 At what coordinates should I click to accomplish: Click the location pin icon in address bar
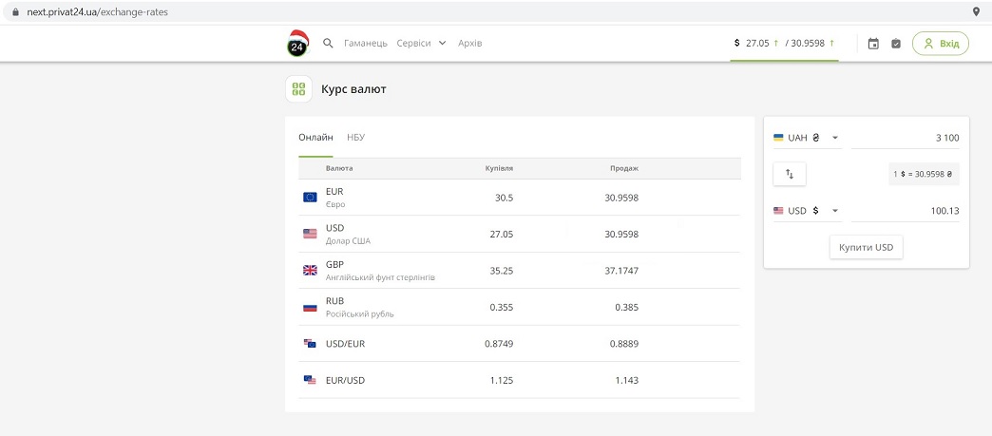pyautogui.click(x=976, y=11)
